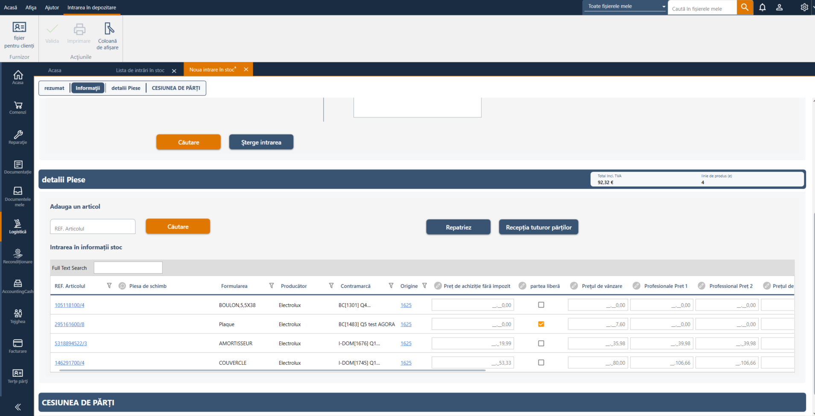Open the fișier pentru clienți ribbon icon
Screen dimensions: 815x416
pos(19,35)
